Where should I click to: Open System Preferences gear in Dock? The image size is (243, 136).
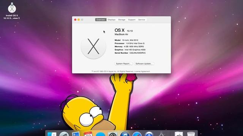pyautogui.click(x=113, y=134)
